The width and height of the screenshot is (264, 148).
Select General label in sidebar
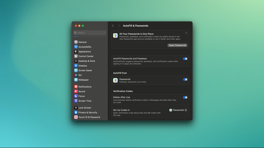click(82, 42)
